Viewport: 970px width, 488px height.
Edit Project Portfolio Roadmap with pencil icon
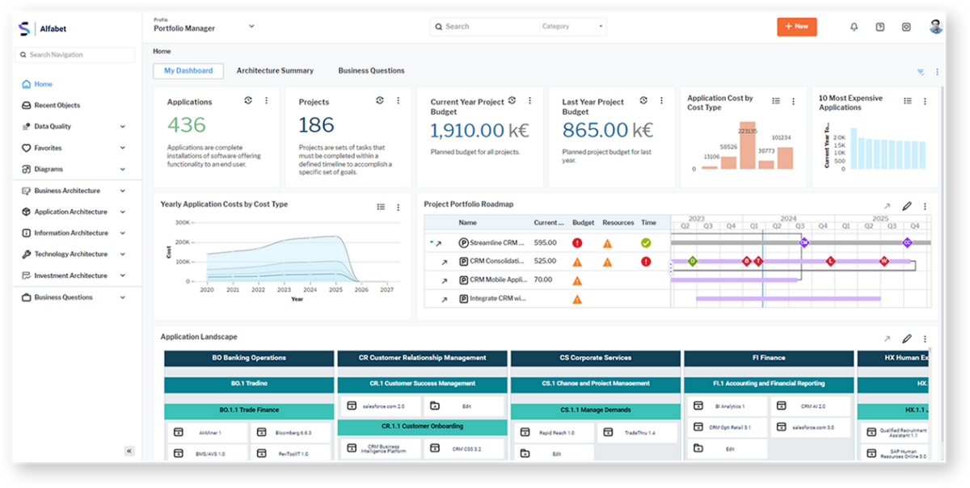(906, 206)
